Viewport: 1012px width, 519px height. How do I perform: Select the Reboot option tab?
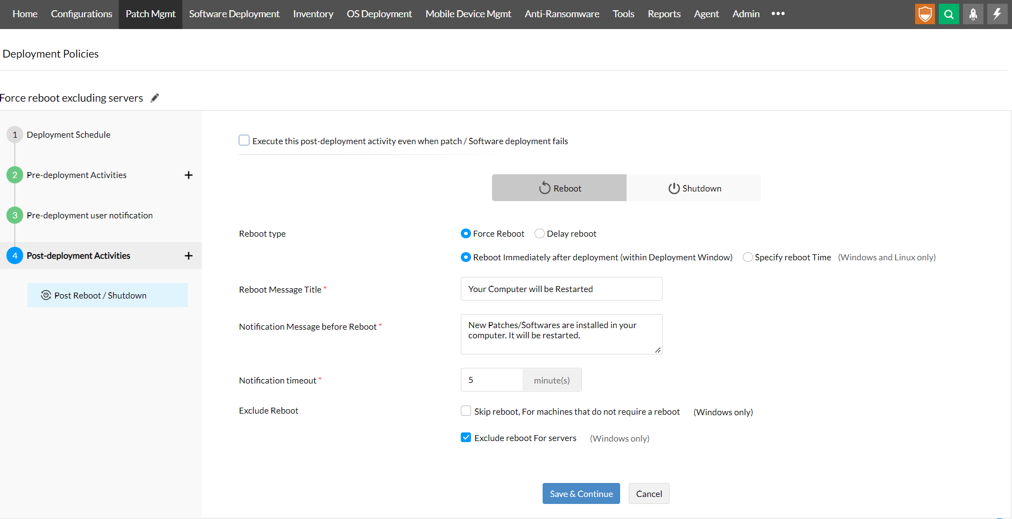click(x=559, y=188)
